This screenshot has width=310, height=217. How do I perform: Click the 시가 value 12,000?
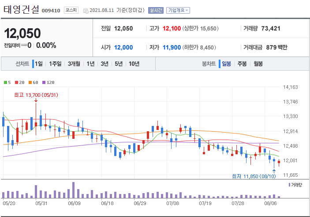click(123, 48)
